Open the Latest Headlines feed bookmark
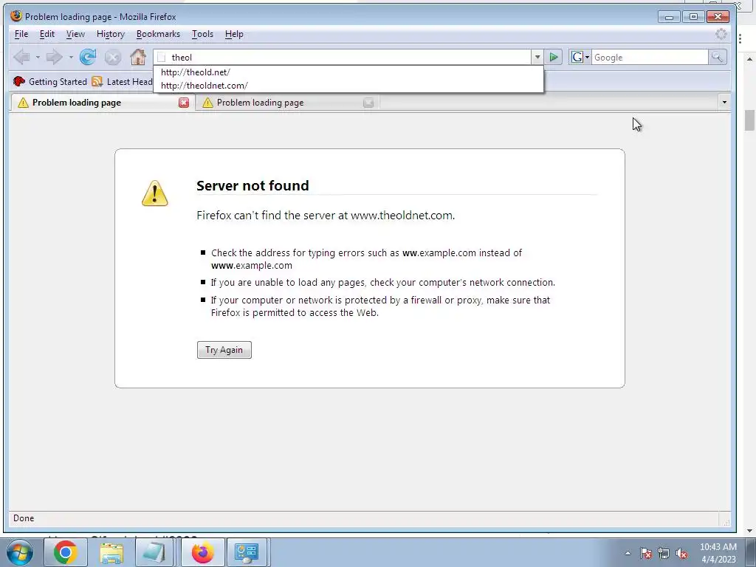 click(123, 81)
